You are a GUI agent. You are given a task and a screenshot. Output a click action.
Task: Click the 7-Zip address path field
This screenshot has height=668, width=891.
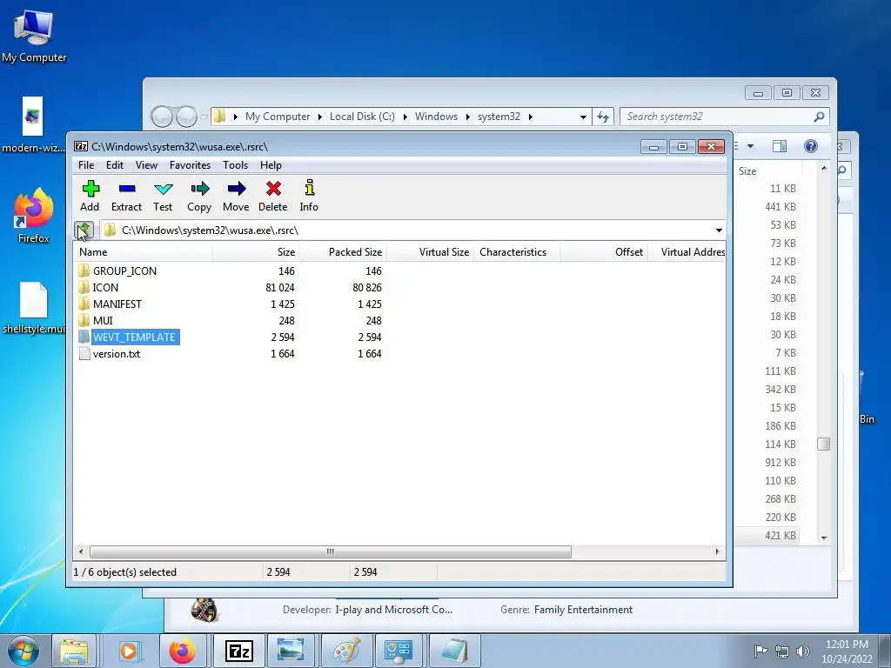point(406,230)
